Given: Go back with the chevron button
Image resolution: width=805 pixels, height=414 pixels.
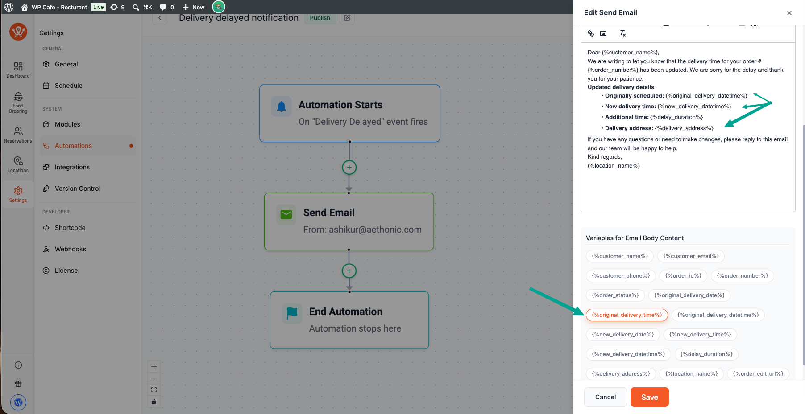Looking at the screenshot, I should [x=160, y=18].
